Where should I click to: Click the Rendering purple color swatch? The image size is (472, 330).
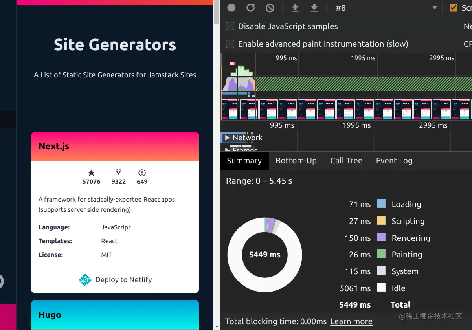381,237
